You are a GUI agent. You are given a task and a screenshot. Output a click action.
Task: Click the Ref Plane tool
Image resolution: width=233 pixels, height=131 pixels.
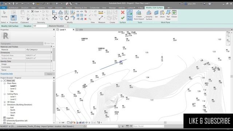[168, 15]
